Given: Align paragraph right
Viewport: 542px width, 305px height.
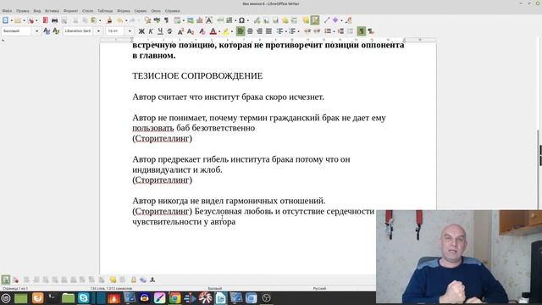Looking at the screenshot, I should tap(259, 31).
